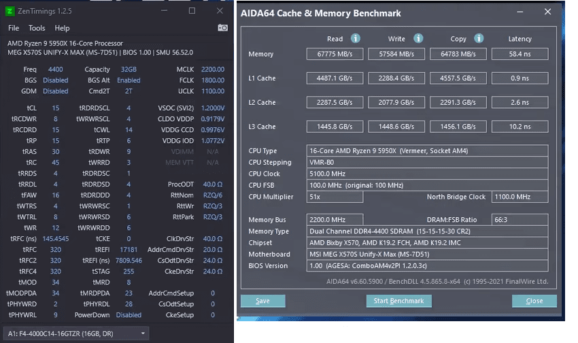The width and height of the screenshot is (578, 343).
Task: Click L3 Cache Read value 1445.8 GB/s
Action: (x=335, y=127)
